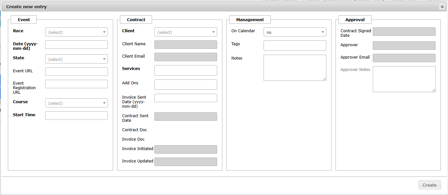Image resolution: width=448 pixels, height=195 pixels.
Task: Click the Management section legend
Action: [250, 20]
